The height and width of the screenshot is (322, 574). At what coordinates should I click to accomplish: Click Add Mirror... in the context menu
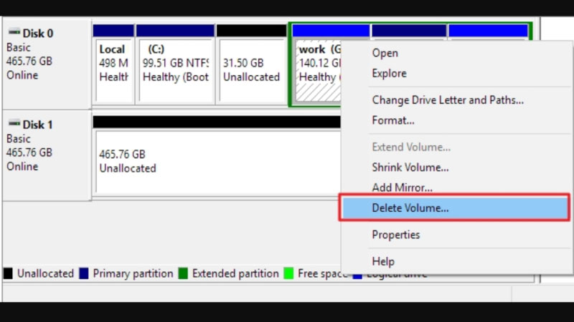pyautogui.click(x=402, y=187)
